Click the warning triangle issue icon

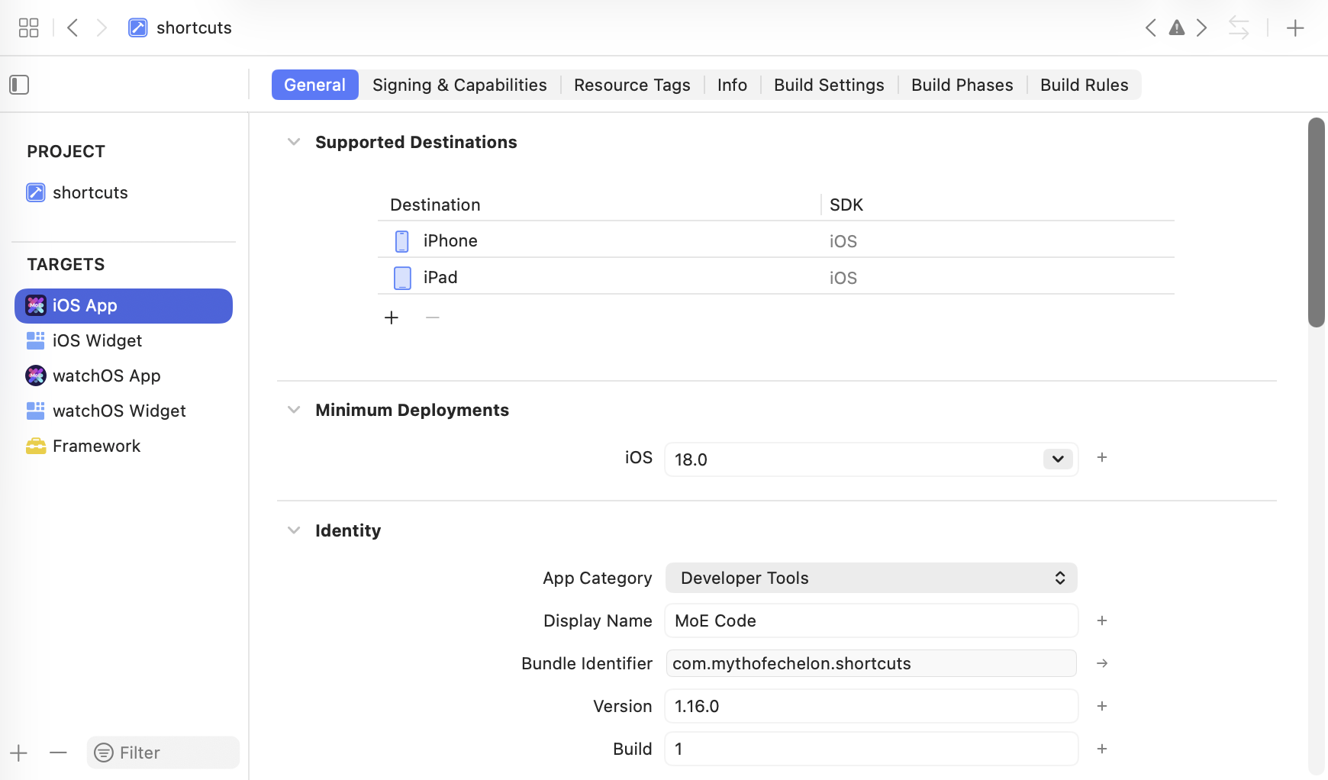click(1177, 28)
